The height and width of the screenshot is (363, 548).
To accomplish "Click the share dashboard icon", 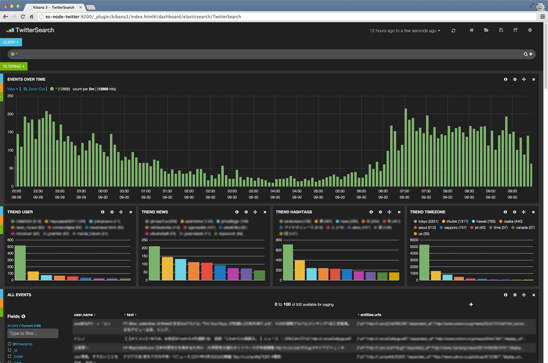I will click(515, 30).
